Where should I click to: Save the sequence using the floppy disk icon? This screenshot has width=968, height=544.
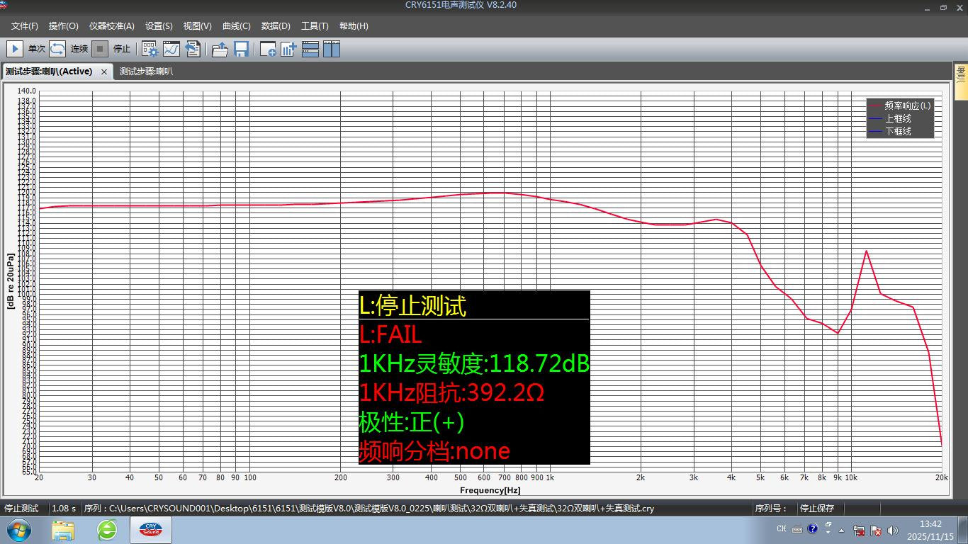click(241, 49)
